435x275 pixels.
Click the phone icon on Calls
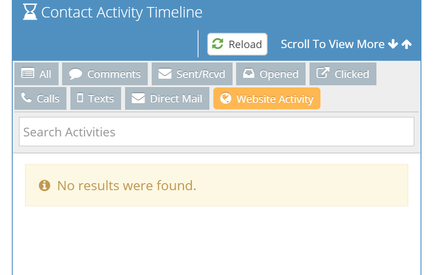pos(27,98)
